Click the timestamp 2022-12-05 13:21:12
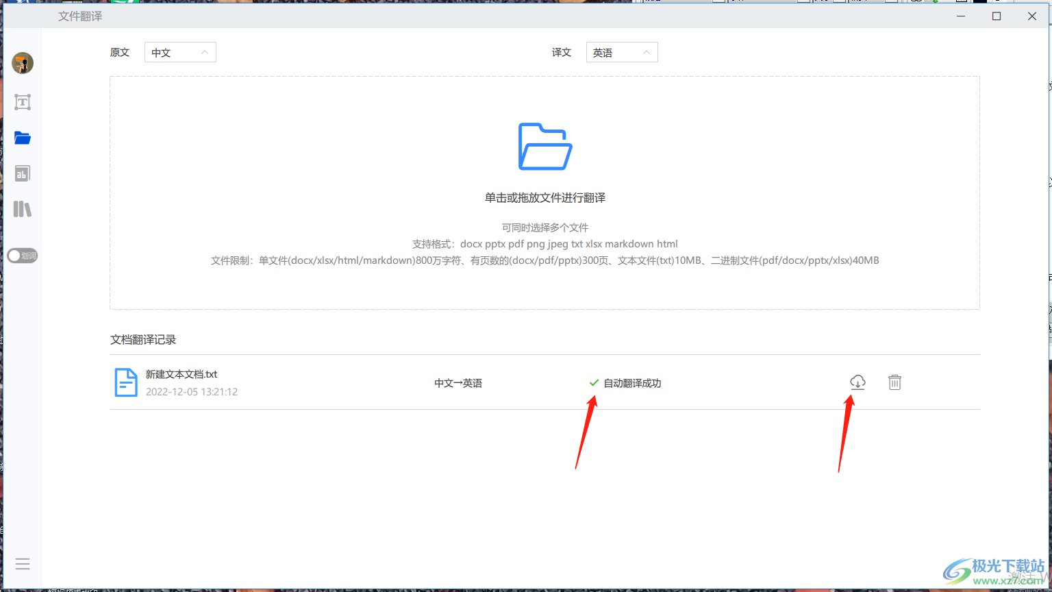This screenshot has height=592, width=1052. 192,392
